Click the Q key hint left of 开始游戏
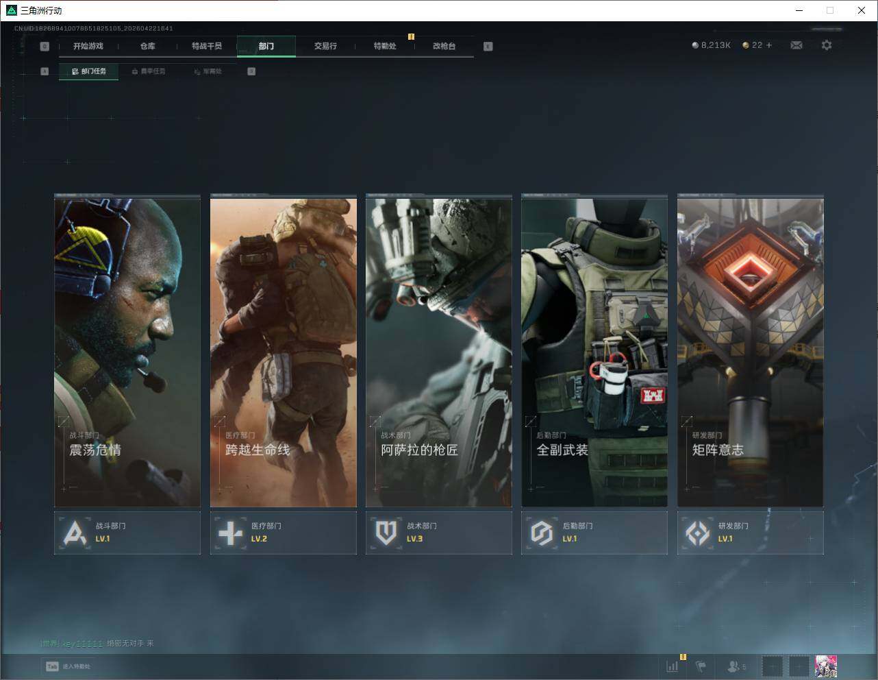 pos(45,46)
